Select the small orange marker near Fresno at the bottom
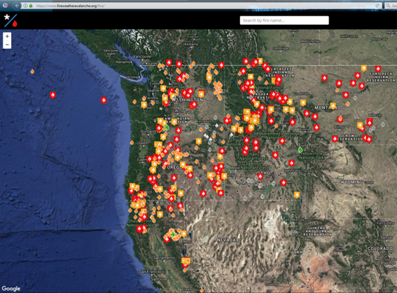This screenshot has width=397, height=293. (202, 290)
